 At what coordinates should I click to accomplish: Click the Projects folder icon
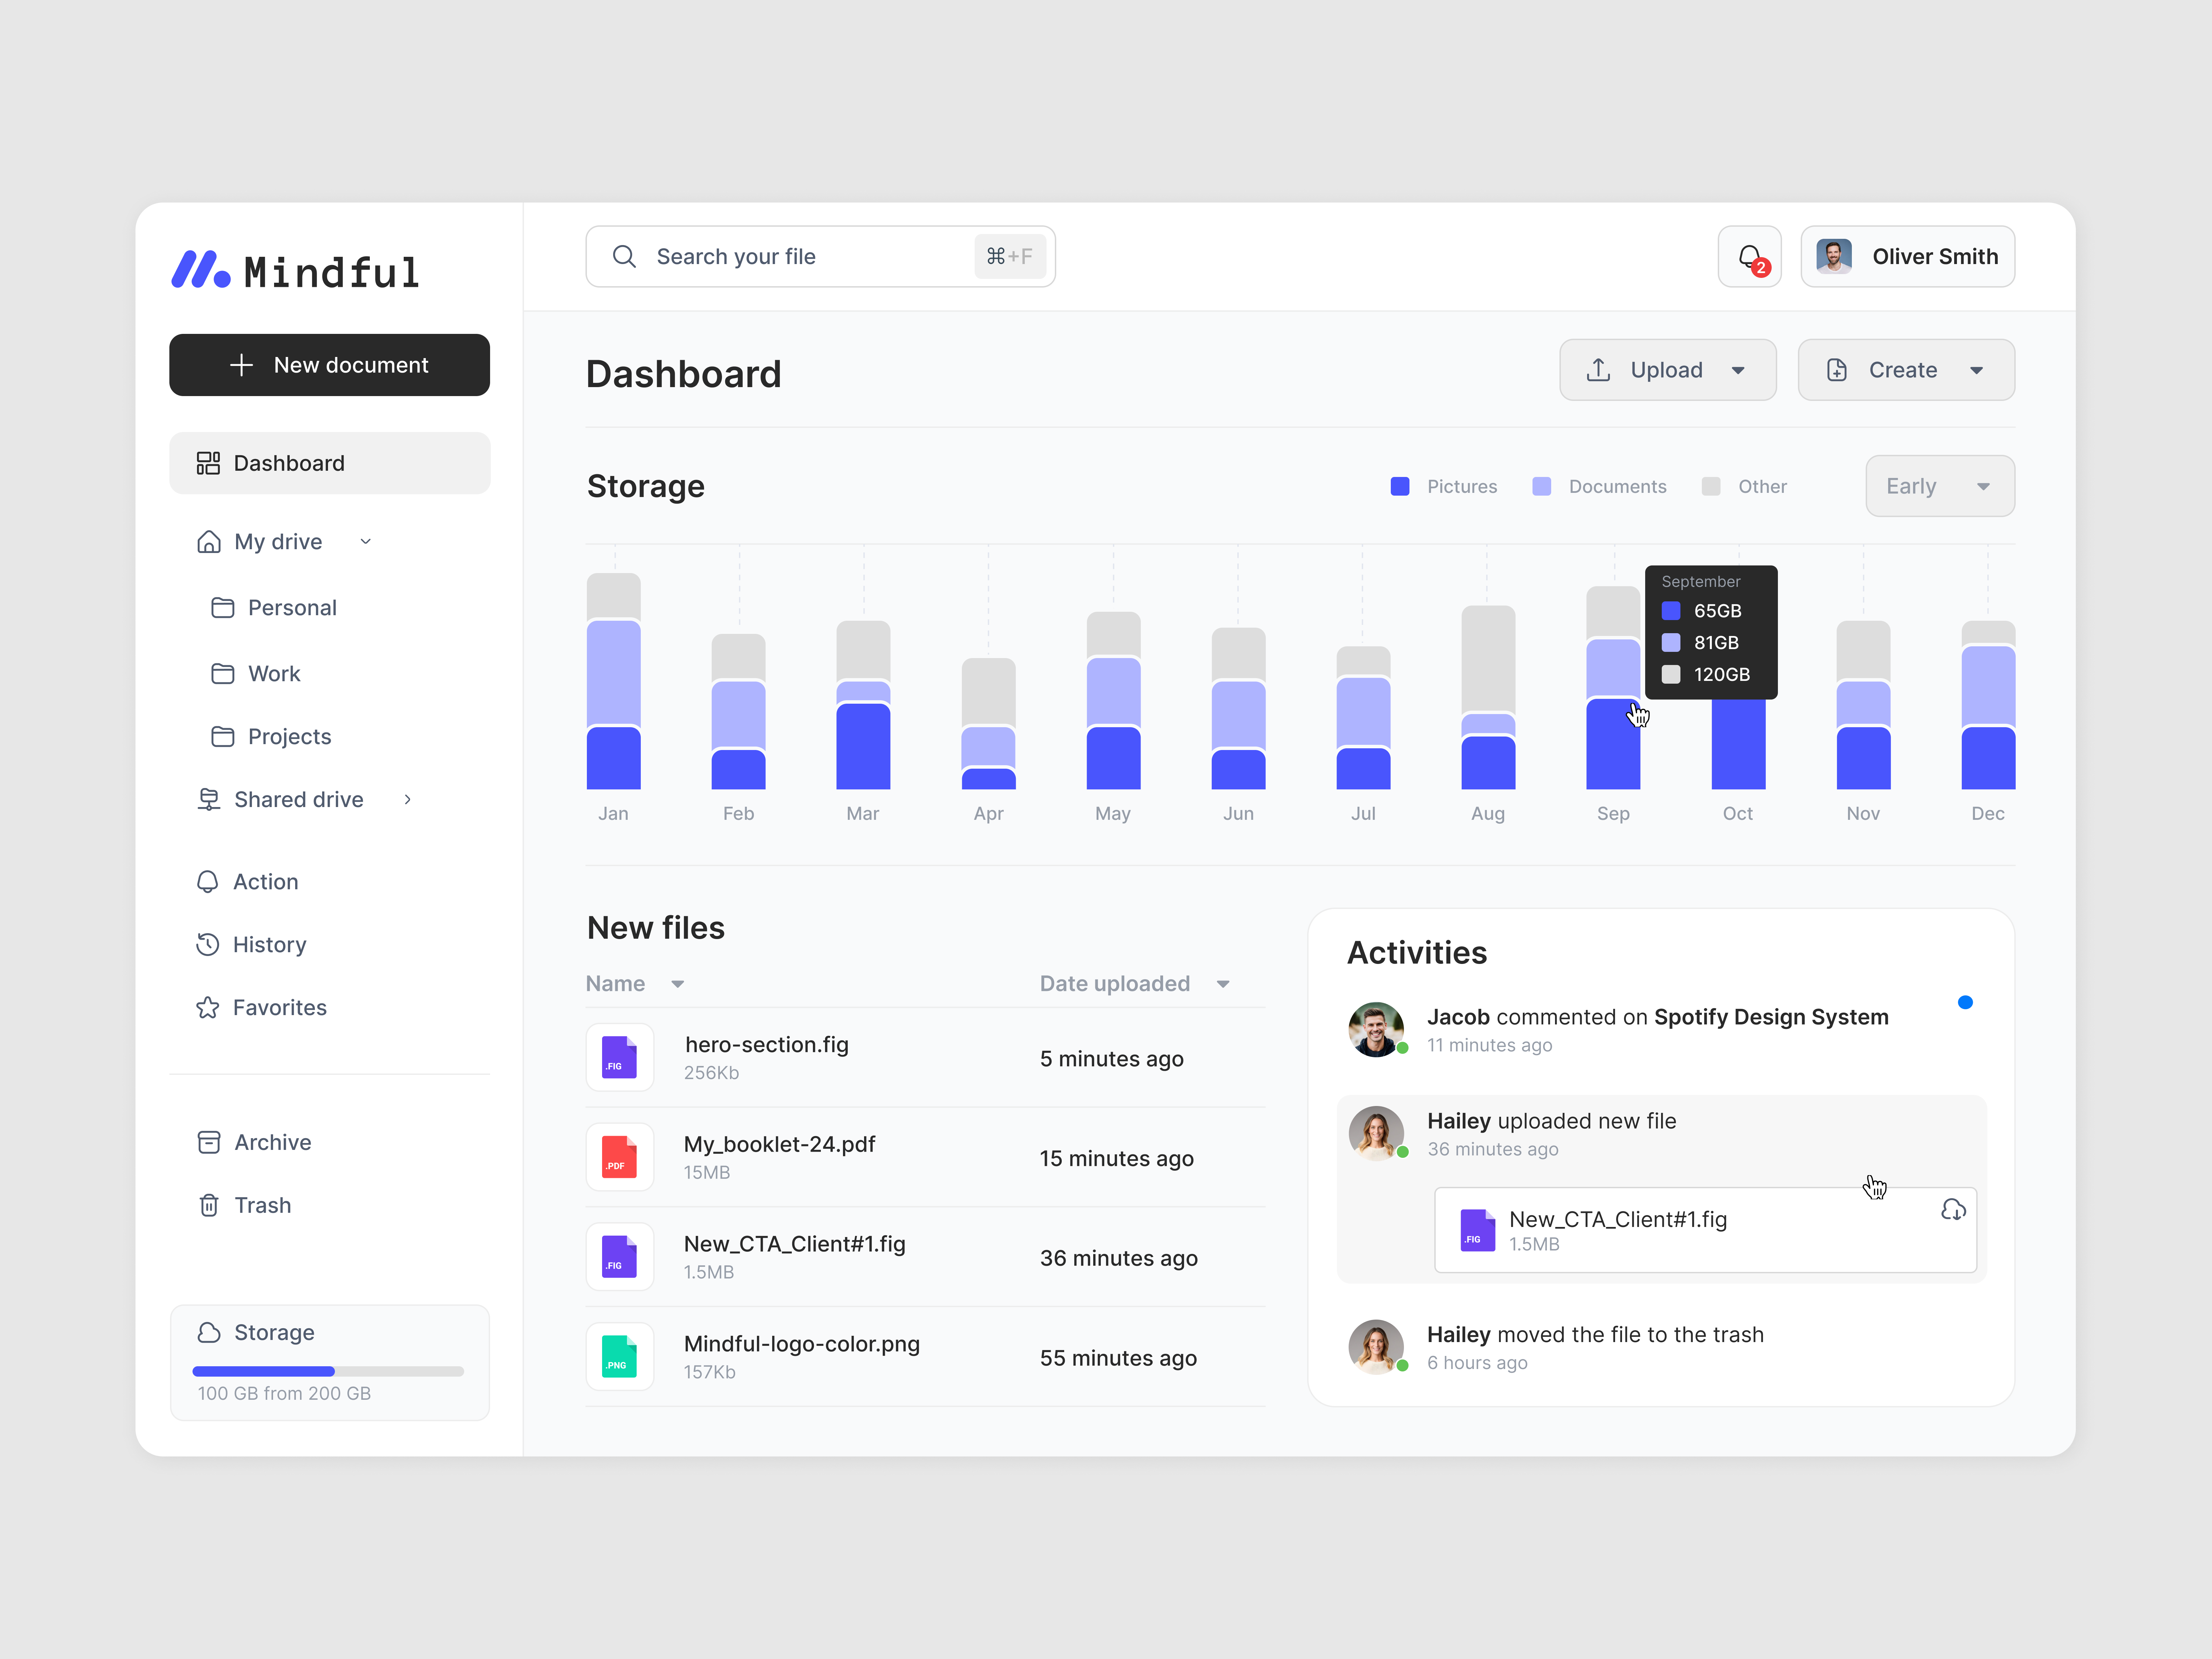[x=223, y=737]
